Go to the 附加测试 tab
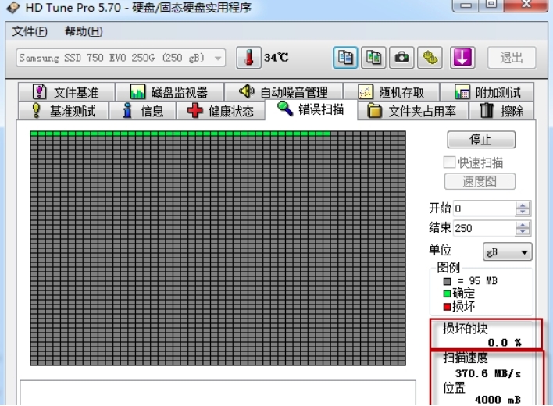 [487, 92]
